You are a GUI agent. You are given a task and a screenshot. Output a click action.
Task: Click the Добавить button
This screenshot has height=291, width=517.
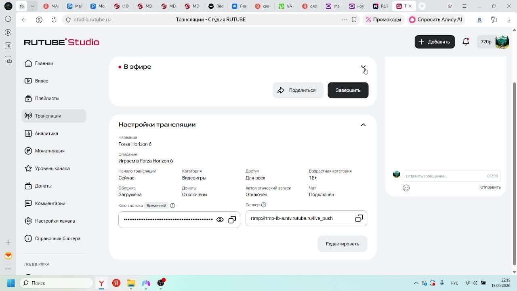[x=435, y=42]
